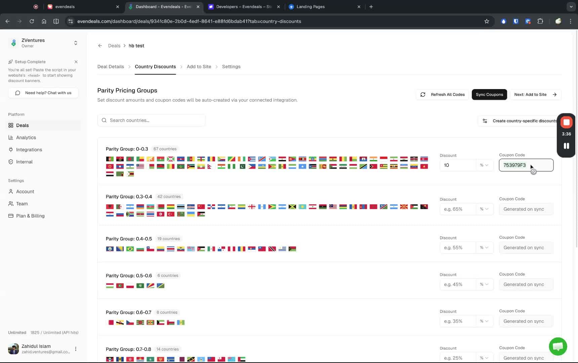Open the browser tab list chevron
578x363 pixels.
pos(571,6)
